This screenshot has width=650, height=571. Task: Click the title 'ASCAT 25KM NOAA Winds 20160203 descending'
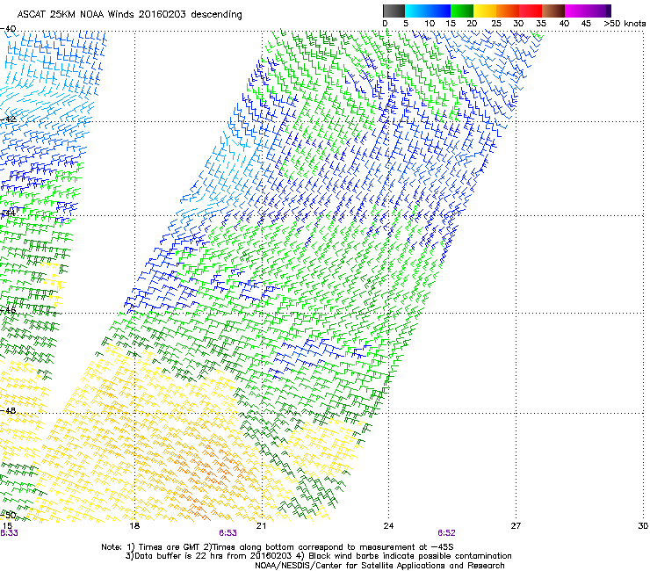[130, 15]
